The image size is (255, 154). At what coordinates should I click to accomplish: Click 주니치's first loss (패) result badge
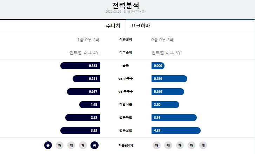click(60, 145)
